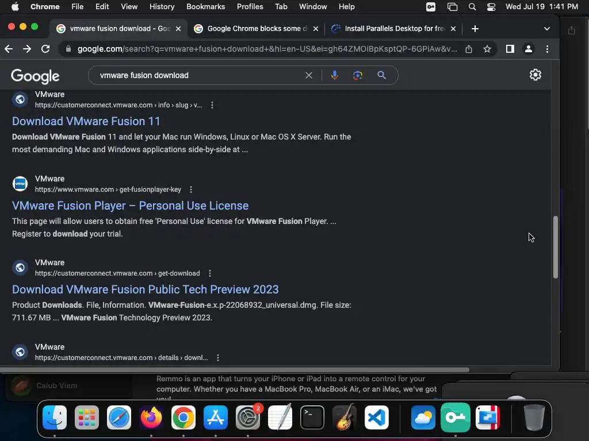Open the Download VMware Fusion 11 link

click(x=86, y=121)
